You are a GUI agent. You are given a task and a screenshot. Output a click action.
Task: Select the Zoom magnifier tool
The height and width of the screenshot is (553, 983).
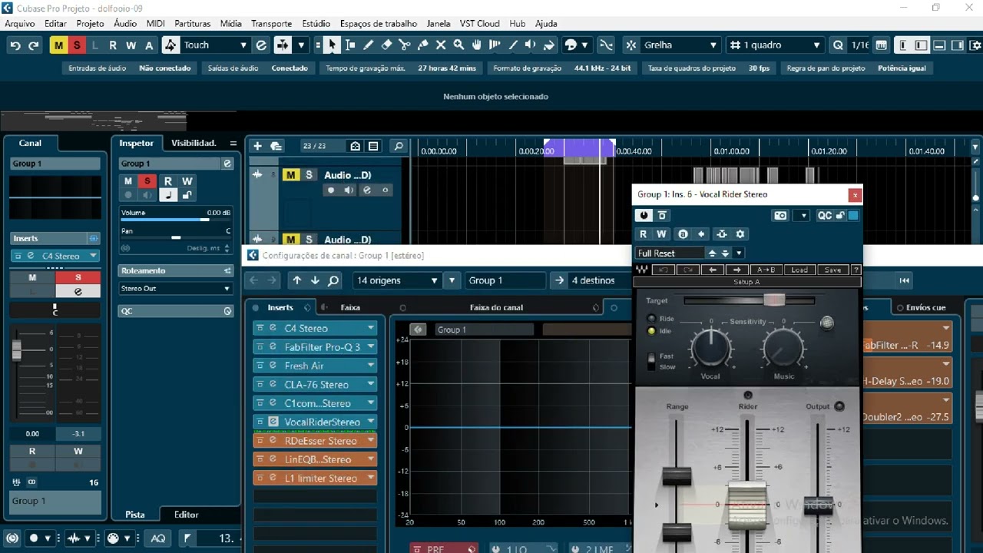pyautogui.click(x=458, y=45)
